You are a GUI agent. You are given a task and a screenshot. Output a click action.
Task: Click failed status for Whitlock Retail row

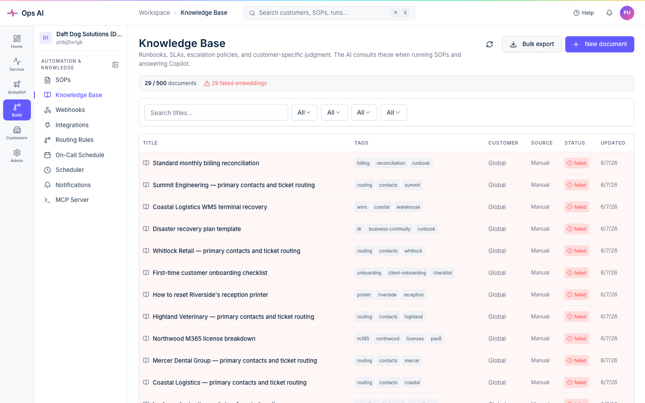click(x=577, y=251)
